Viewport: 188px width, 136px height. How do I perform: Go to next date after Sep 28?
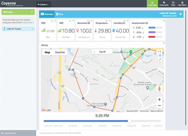click(110, 52)
